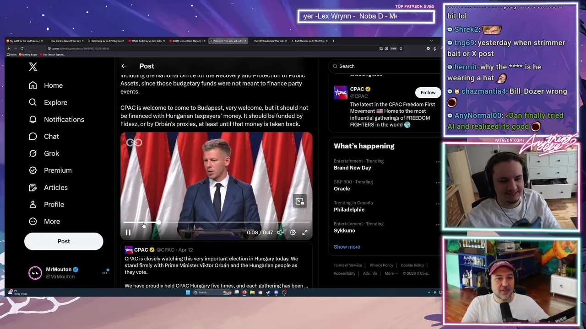Open options for Philadelphia trend
The width and height of the screenshot is (586, 329).
[438, 204]
